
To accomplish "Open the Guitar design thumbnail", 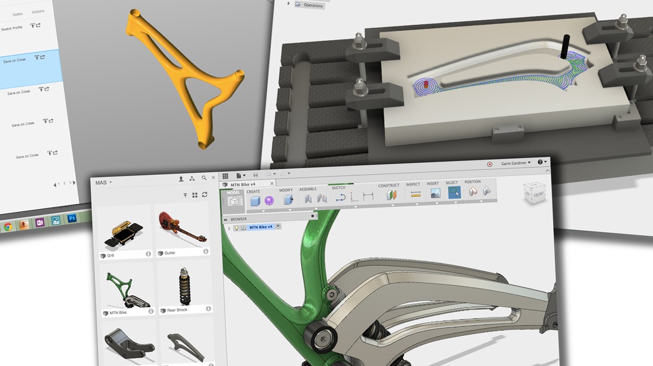I will 182,230.
